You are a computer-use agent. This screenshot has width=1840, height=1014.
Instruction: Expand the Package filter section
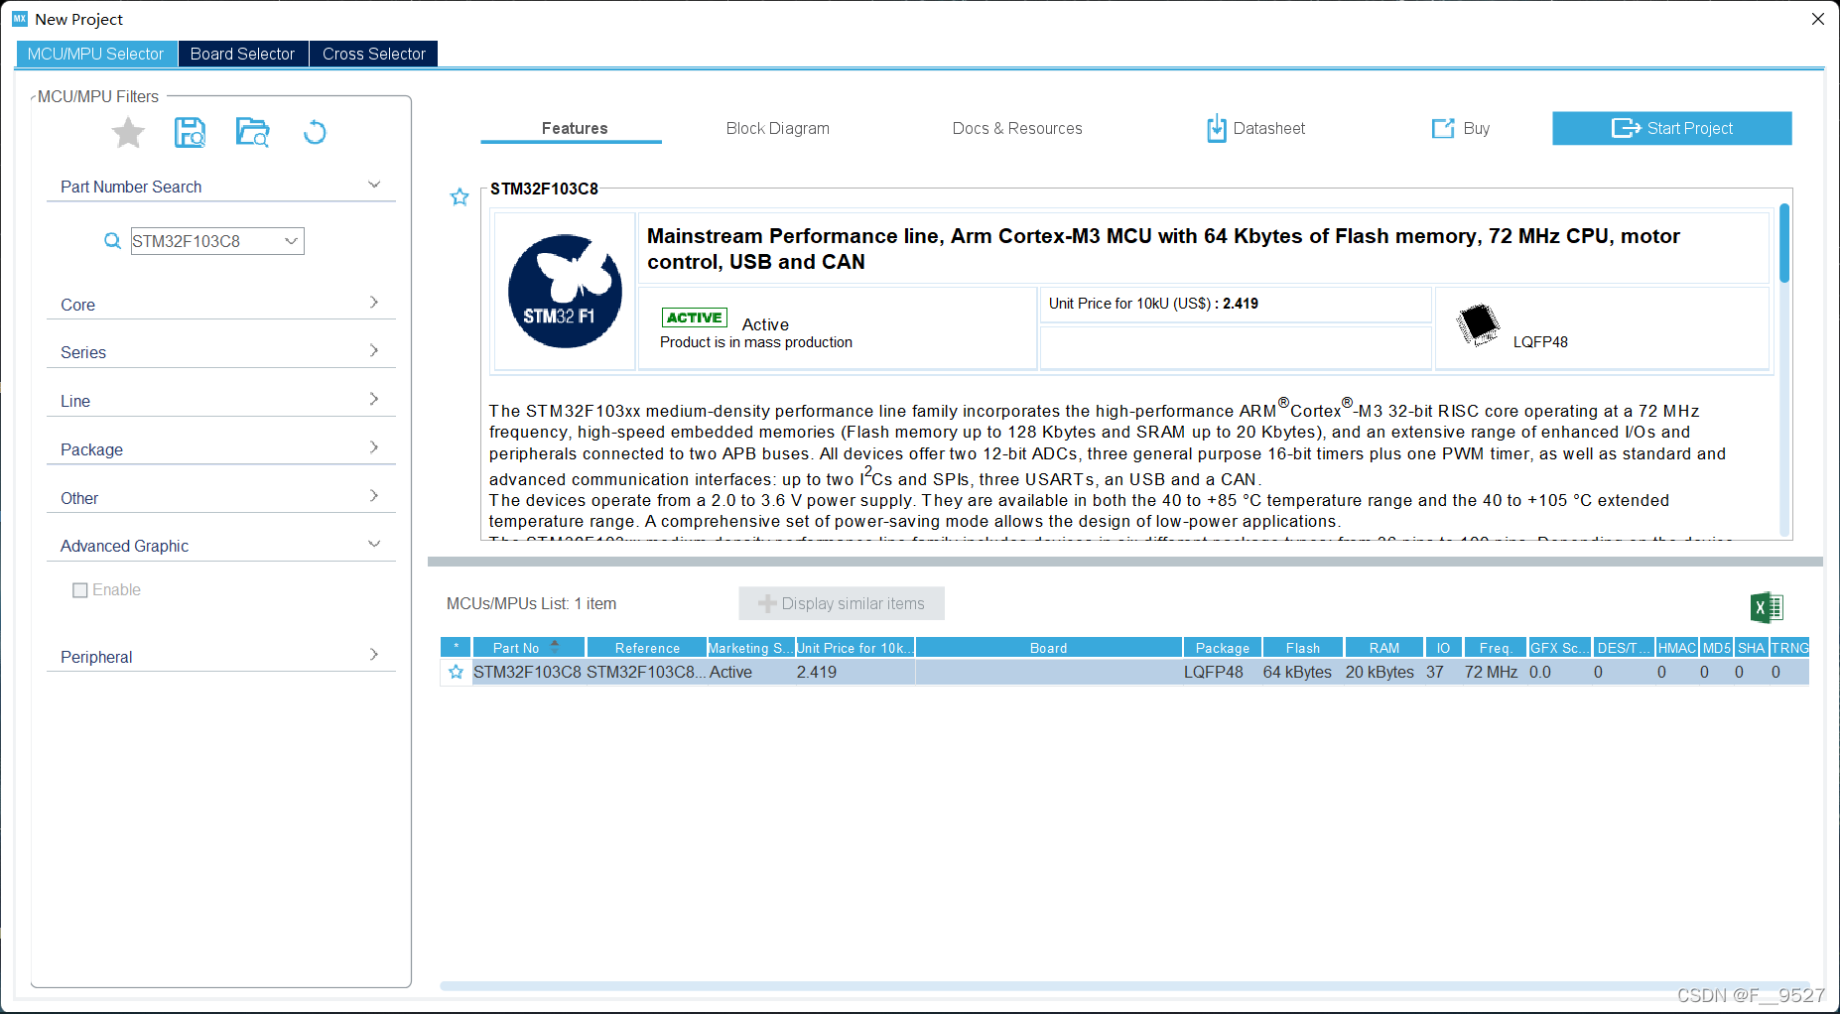pyautogui.click(x=374, y=447)
